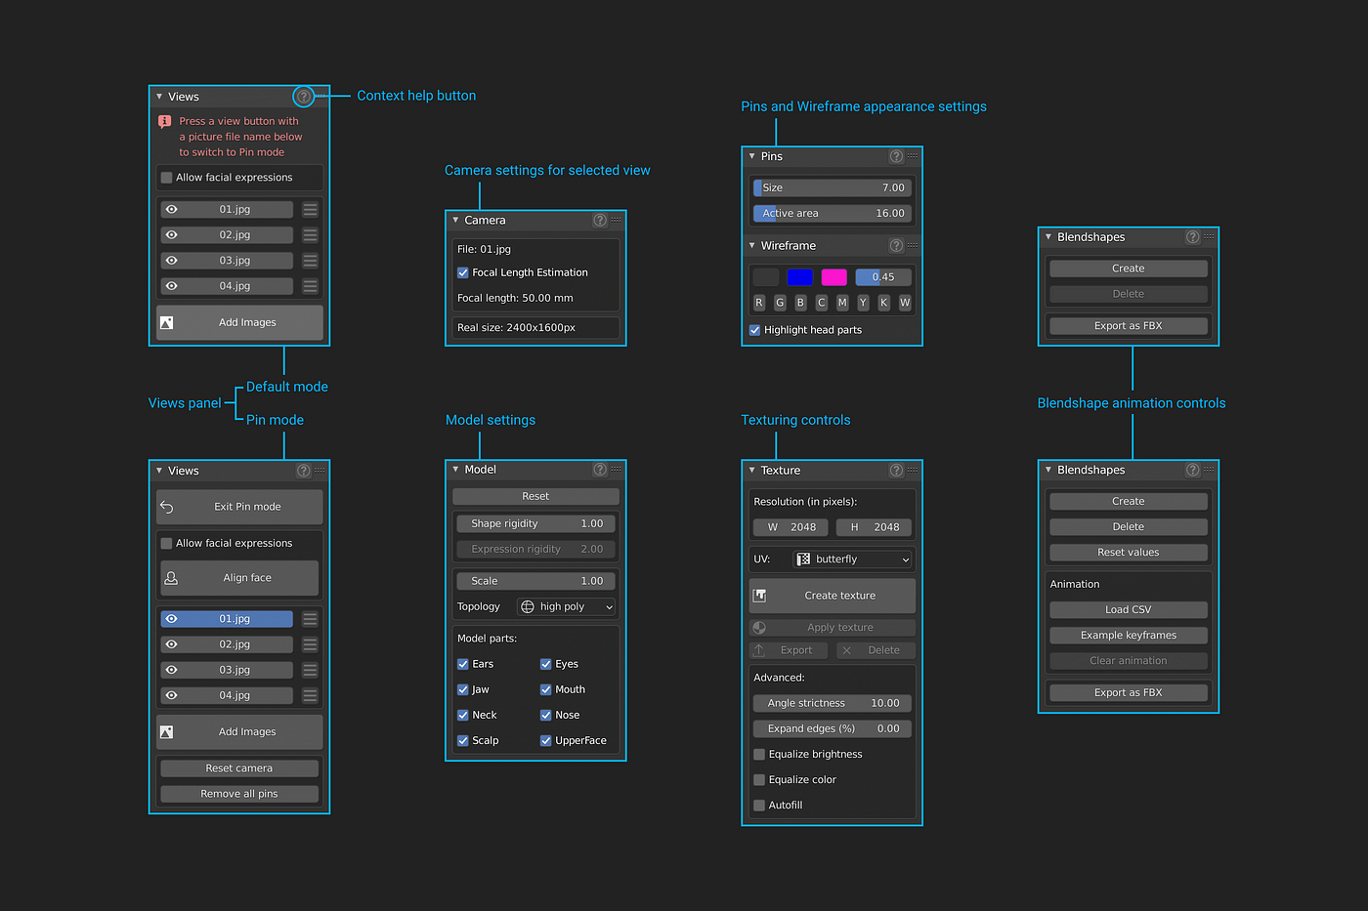Open the UV butterfly dropdown
The height and width of the screenshot is (911, 1368).
pyautogui.click(x=852, y=559)
